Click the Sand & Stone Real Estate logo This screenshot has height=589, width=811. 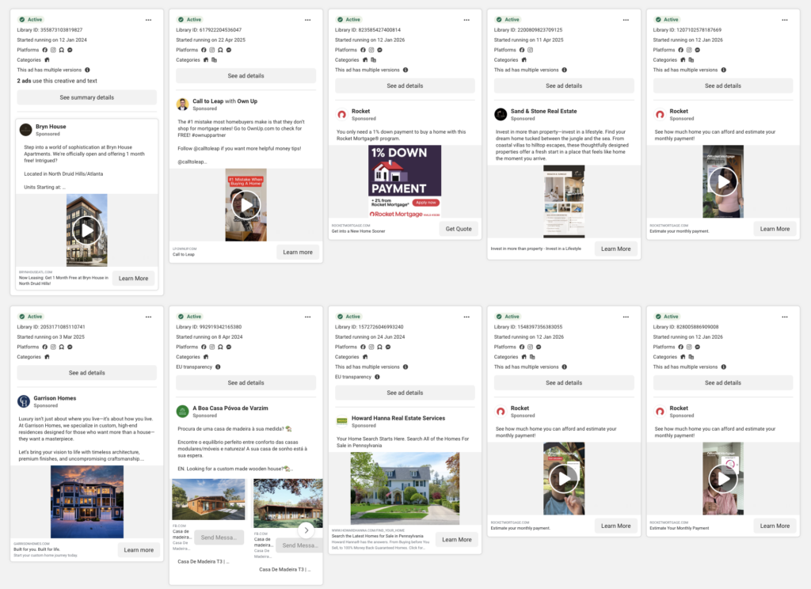(x=501, y=115)
